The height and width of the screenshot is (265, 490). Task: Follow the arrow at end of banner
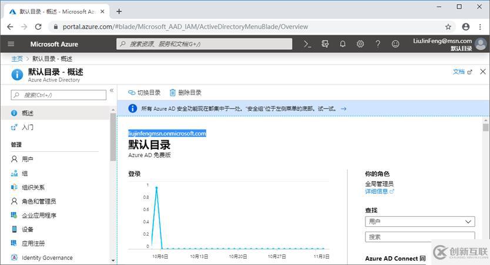pyautogui.click(x=344, y=109)
